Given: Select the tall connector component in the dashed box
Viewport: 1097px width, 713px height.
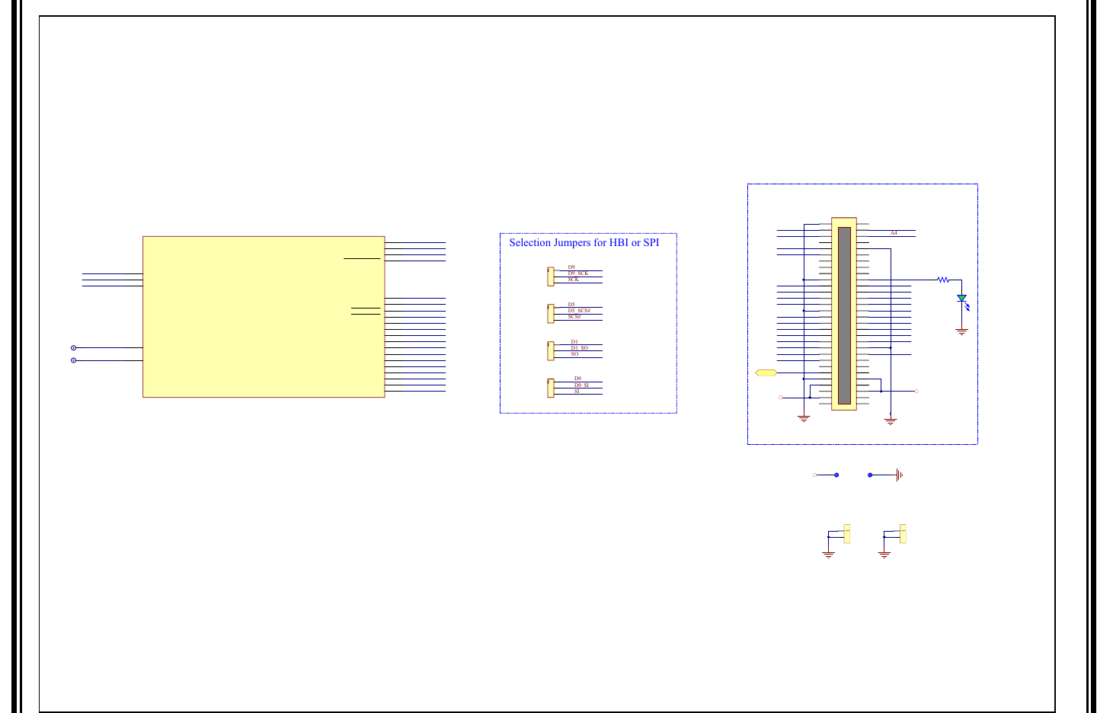Looking at the screenshot, I should coord(844,314).
